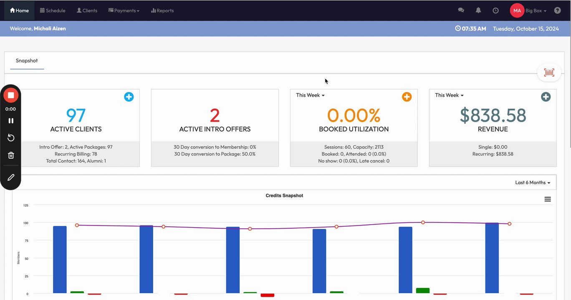Expand the Payments dropdown menu
571x300 pixels.
(x=124, y=10)
